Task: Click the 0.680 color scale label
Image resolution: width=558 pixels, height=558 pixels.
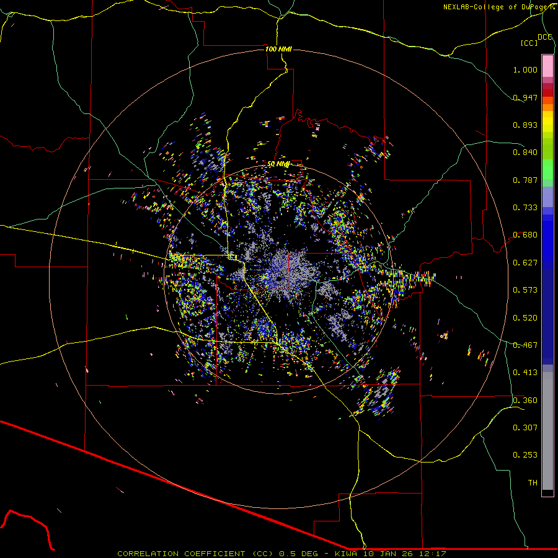Action: tap(525, 235)
